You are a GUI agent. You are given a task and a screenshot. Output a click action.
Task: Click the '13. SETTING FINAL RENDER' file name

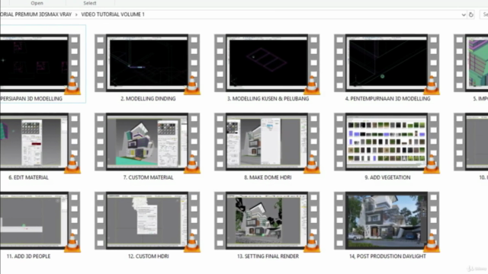pyautogui.click(x=268, y=256)
